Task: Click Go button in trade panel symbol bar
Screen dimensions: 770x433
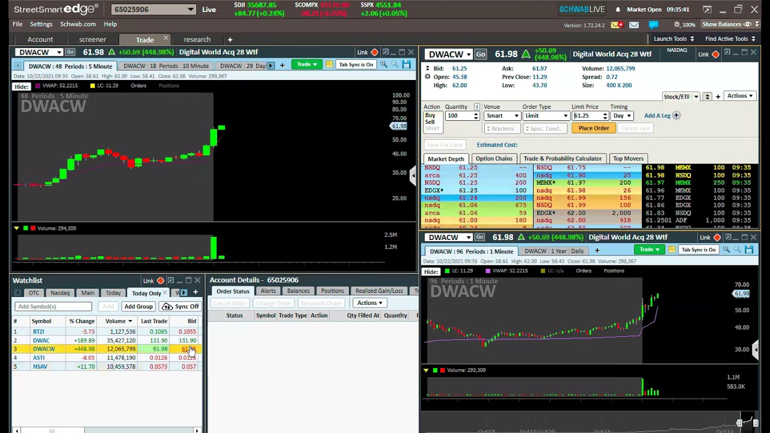Action: click(x=480, y=54)
